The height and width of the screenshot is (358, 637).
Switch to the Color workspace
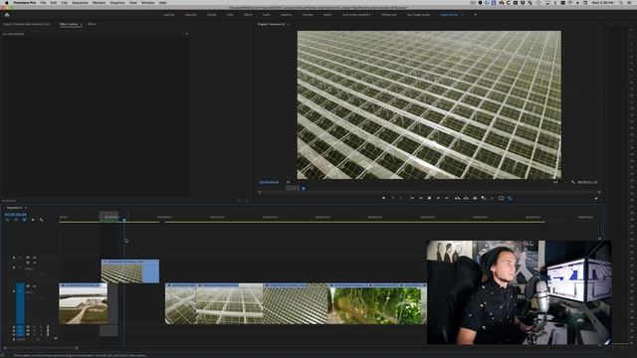pyautogui.click(x=230, y=15)
